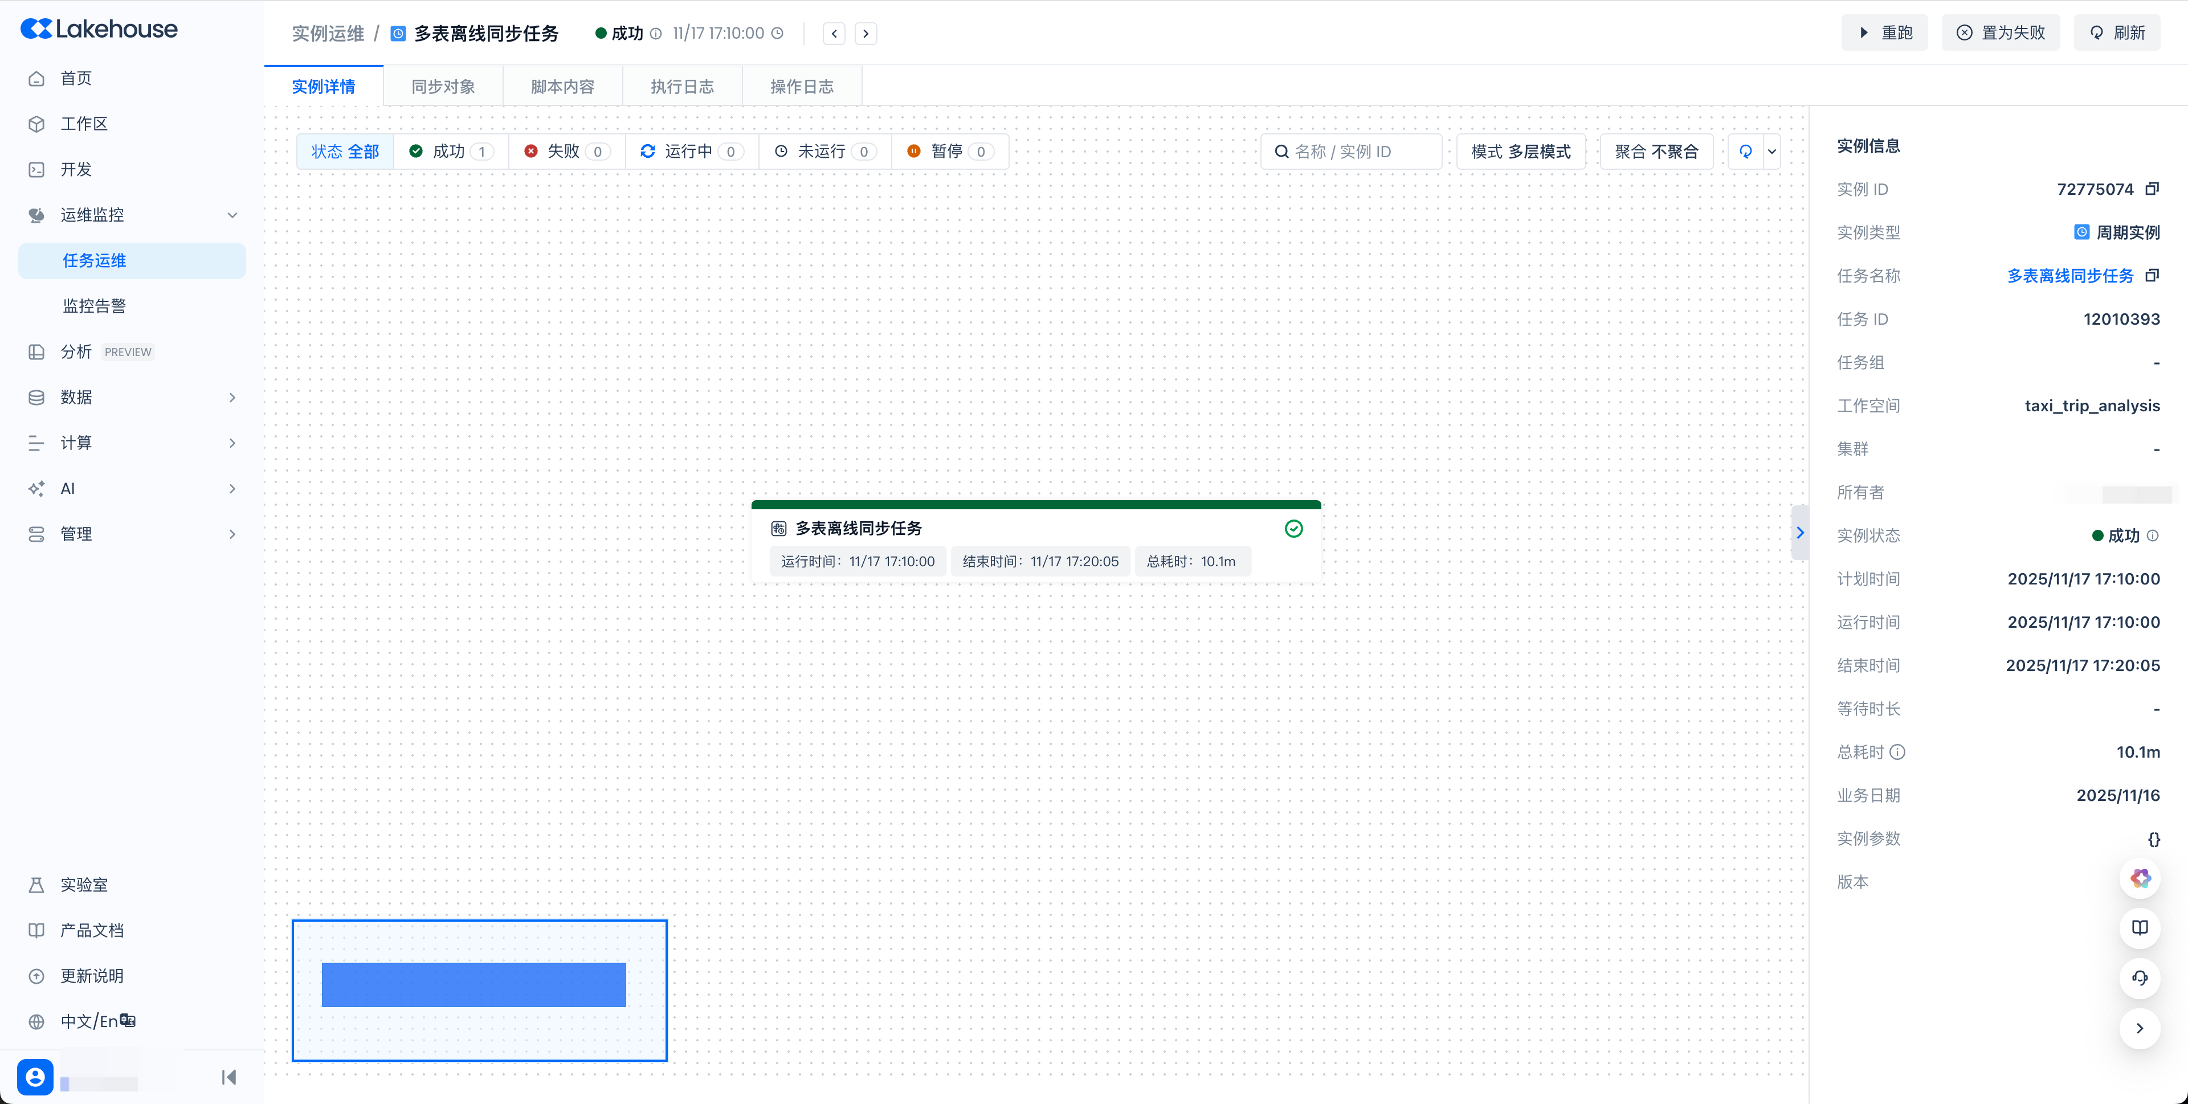Screen dimensions: 2188x1104
Task: Open the 同步对象 tab
Action: 443,87
